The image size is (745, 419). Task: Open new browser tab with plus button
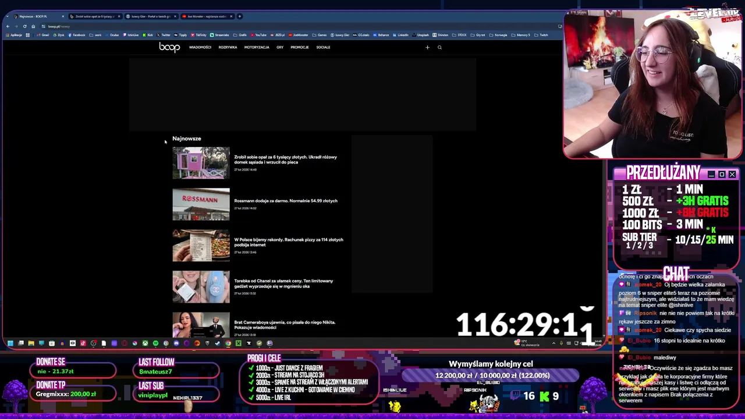point(240,16)
